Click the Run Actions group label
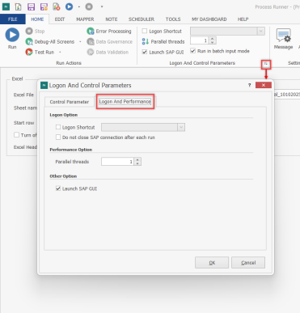Screen dimensions: 300x313 click(x=69, y=63)
